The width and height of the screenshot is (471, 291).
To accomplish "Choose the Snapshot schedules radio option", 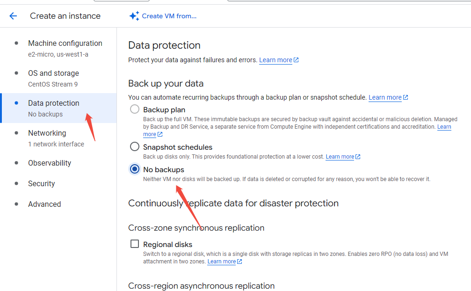I will [x=135, y=147].
